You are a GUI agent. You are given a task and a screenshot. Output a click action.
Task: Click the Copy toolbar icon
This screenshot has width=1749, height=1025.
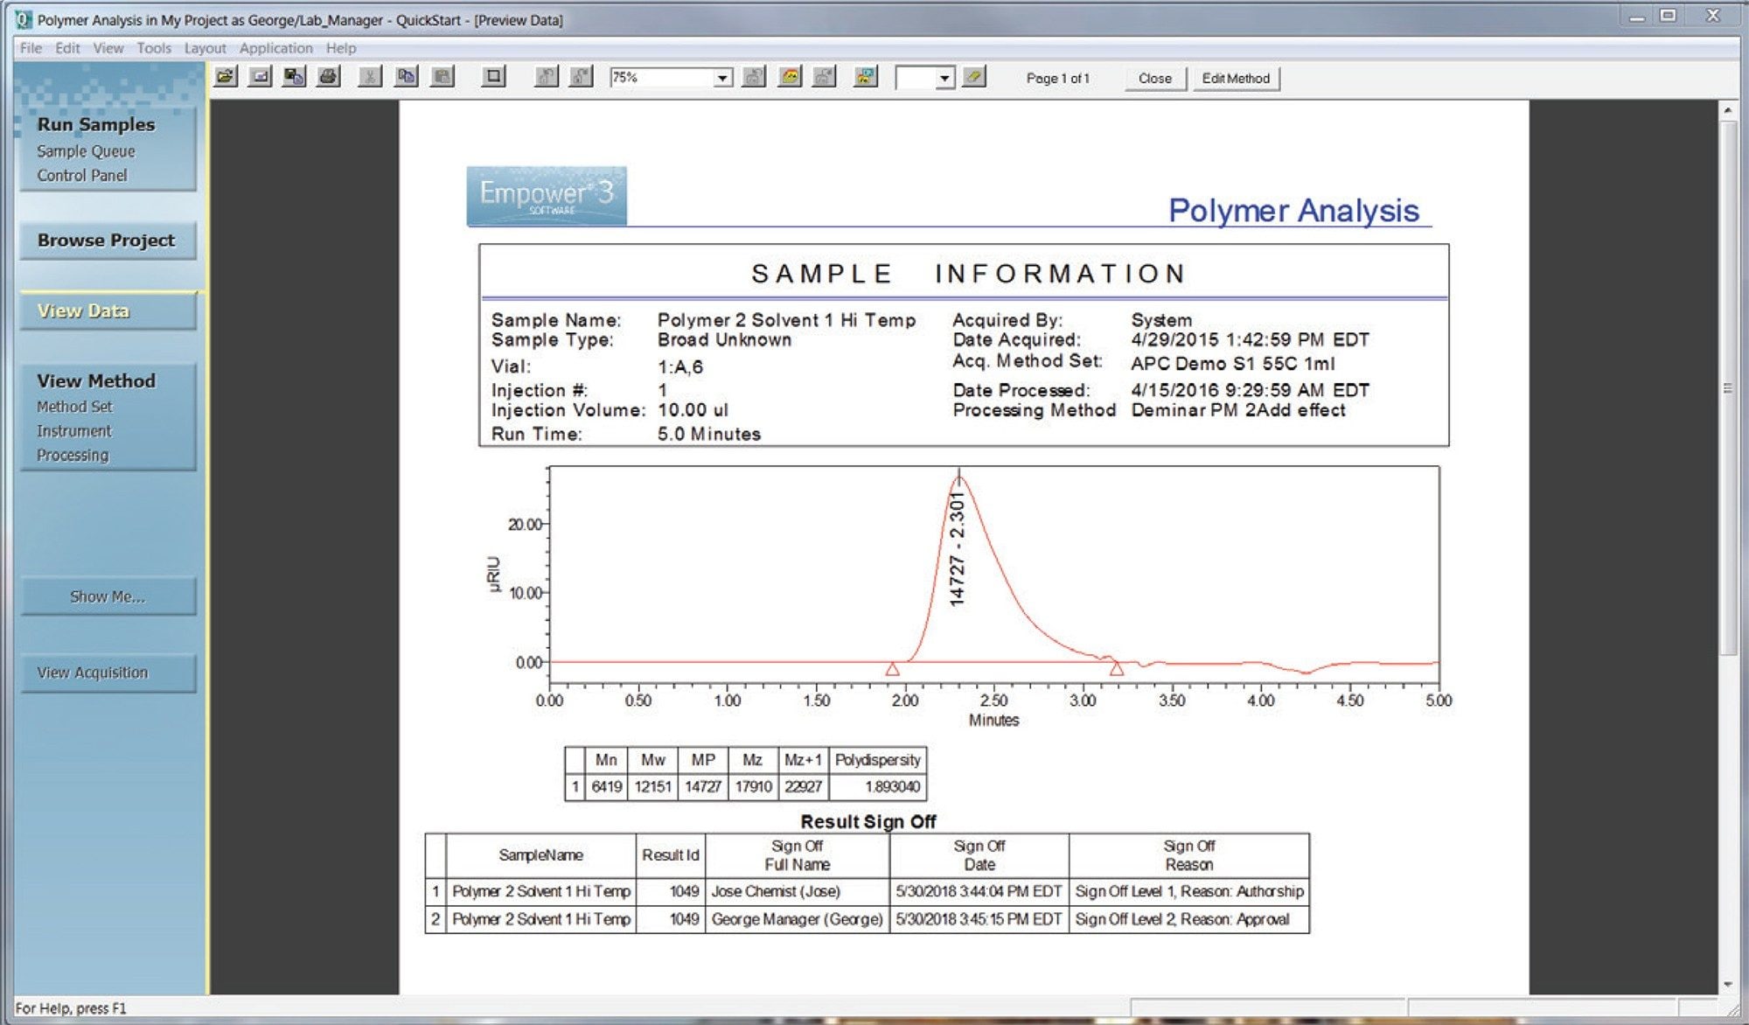click(x=406, y=77)
